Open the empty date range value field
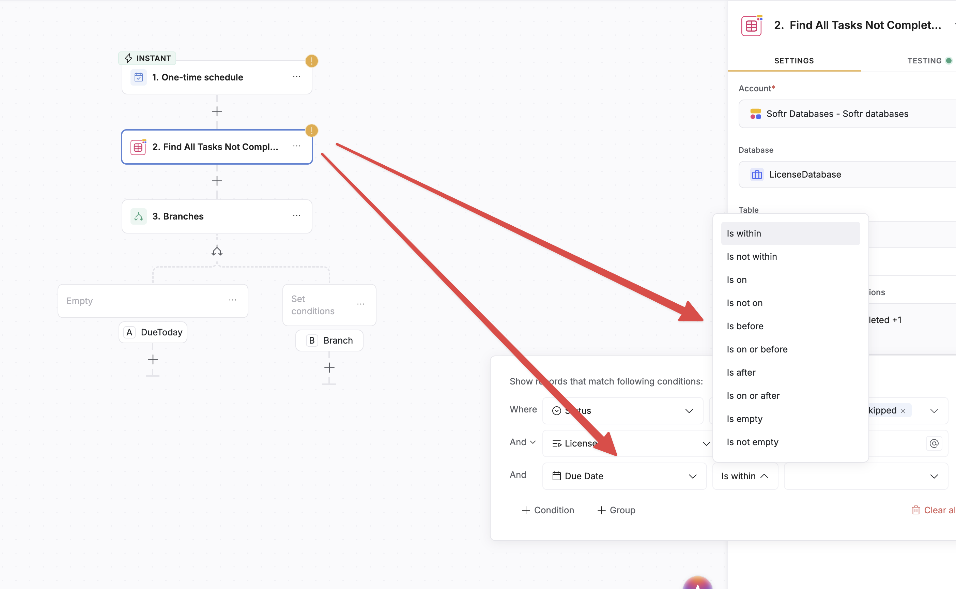Image resolution: width=956 pixels, height=589 pixels. (x=866, y=476)
